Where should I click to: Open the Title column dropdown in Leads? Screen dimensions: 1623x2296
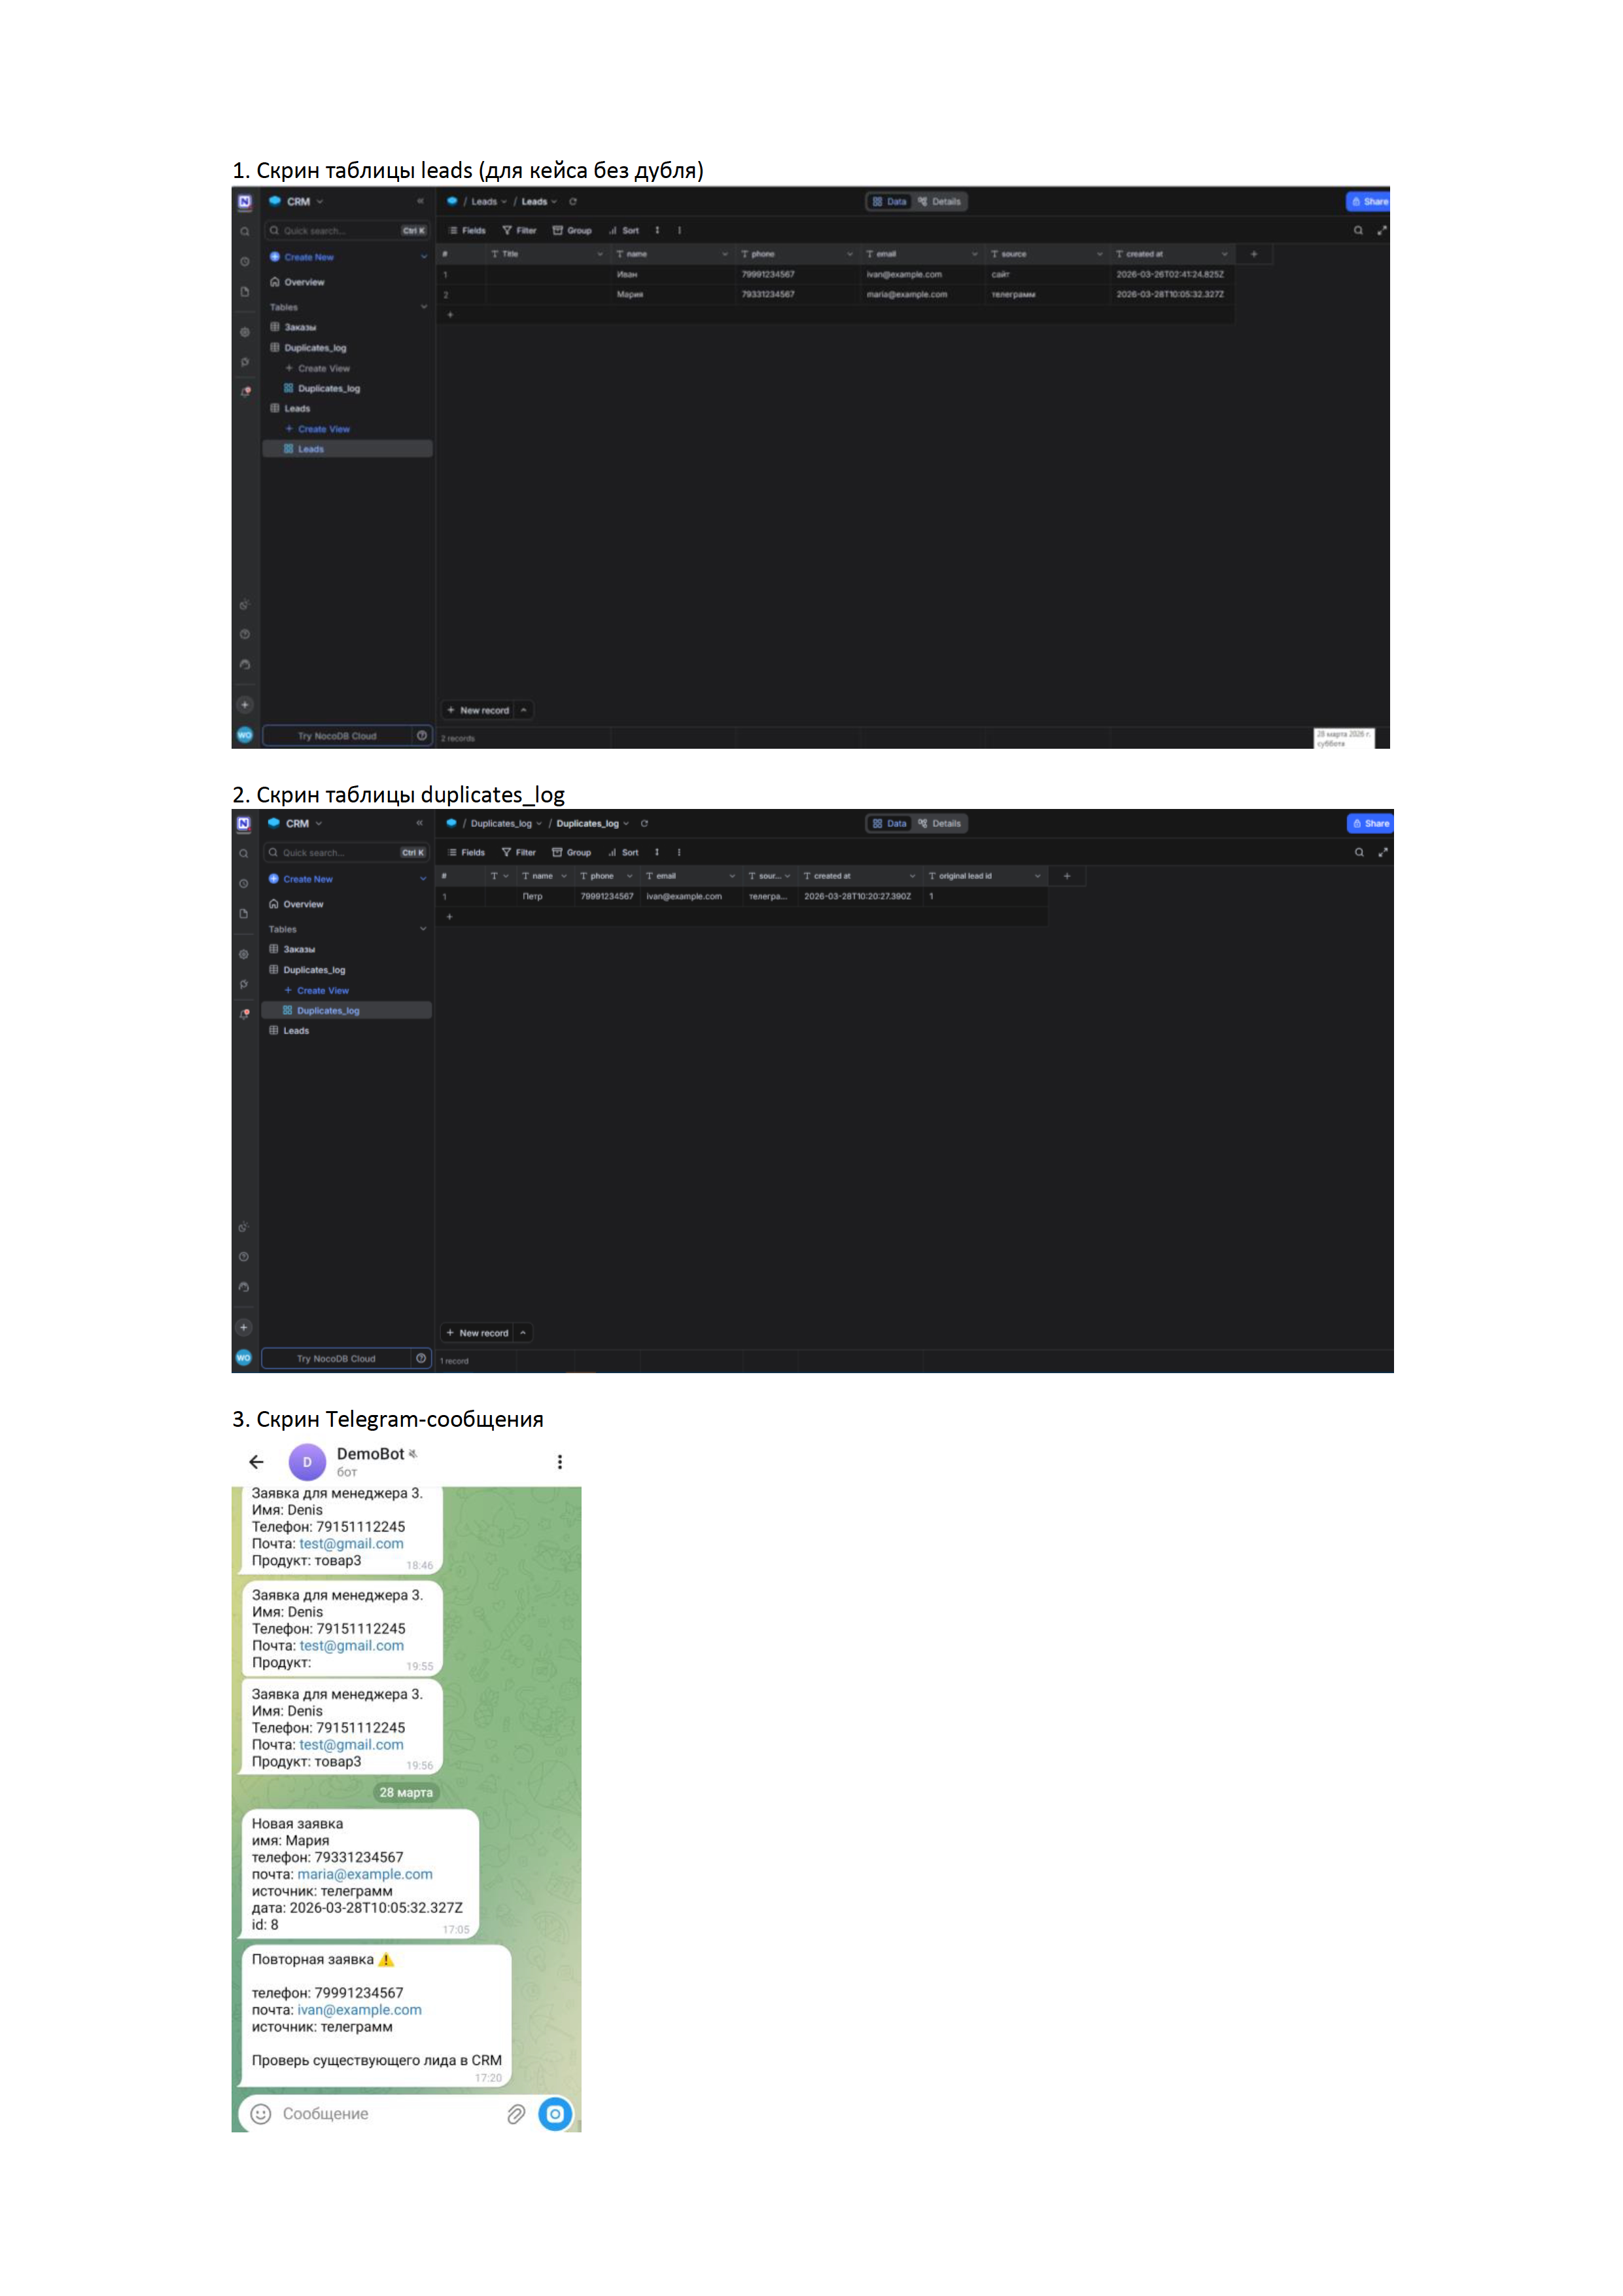[600, 254]
